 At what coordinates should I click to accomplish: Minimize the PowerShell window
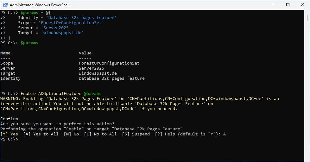[x=273, y=5]
